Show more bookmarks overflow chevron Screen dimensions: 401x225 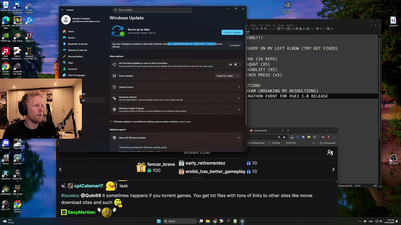(x=314, y=143)
